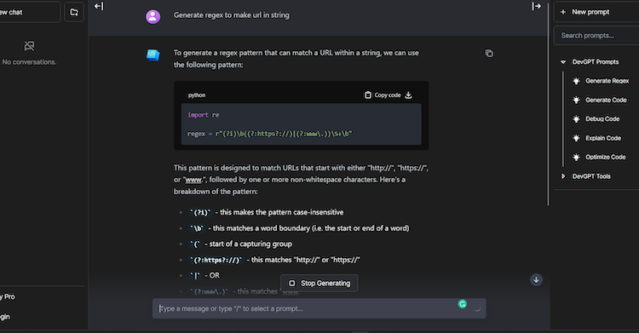Collapse the DevGPT Prompts folder
The image size is (639, 333).
[563, 62]
